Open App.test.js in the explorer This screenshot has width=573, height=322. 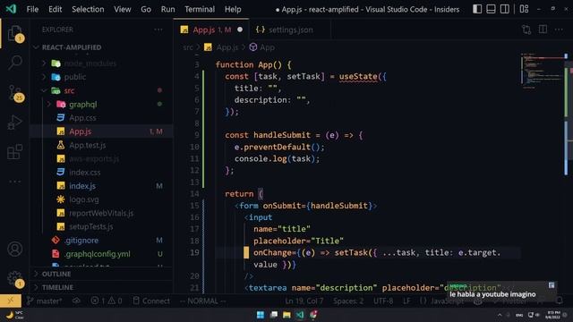point(88,145)
